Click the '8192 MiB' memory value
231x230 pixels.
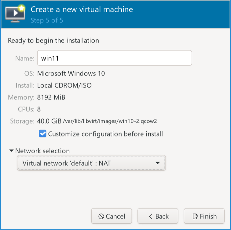[51, 98]
